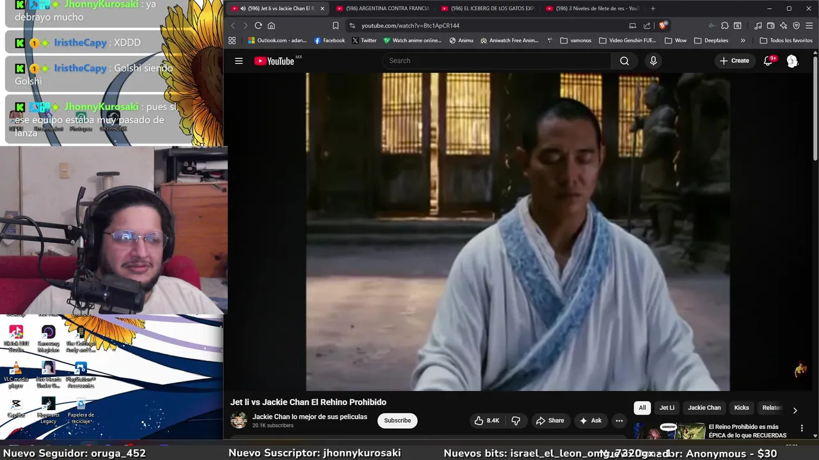This screenshot has width=819, height=460.
Task: Open the YouTube guide hamburger menu
Action: [x=239, y=61]
